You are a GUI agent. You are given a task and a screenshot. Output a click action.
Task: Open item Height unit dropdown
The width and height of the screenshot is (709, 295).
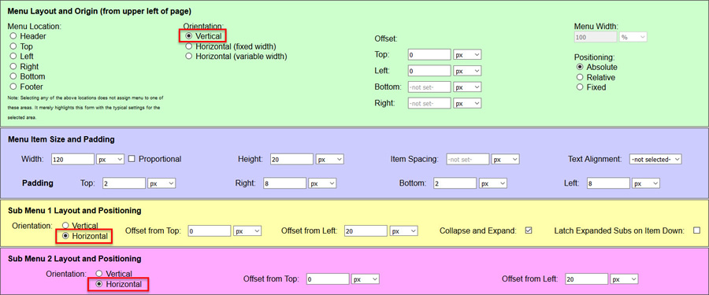click(x=329, y=159)
